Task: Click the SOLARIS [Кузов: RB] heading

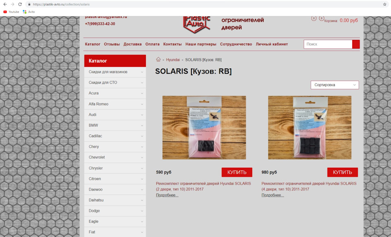Action: [193, 71]
